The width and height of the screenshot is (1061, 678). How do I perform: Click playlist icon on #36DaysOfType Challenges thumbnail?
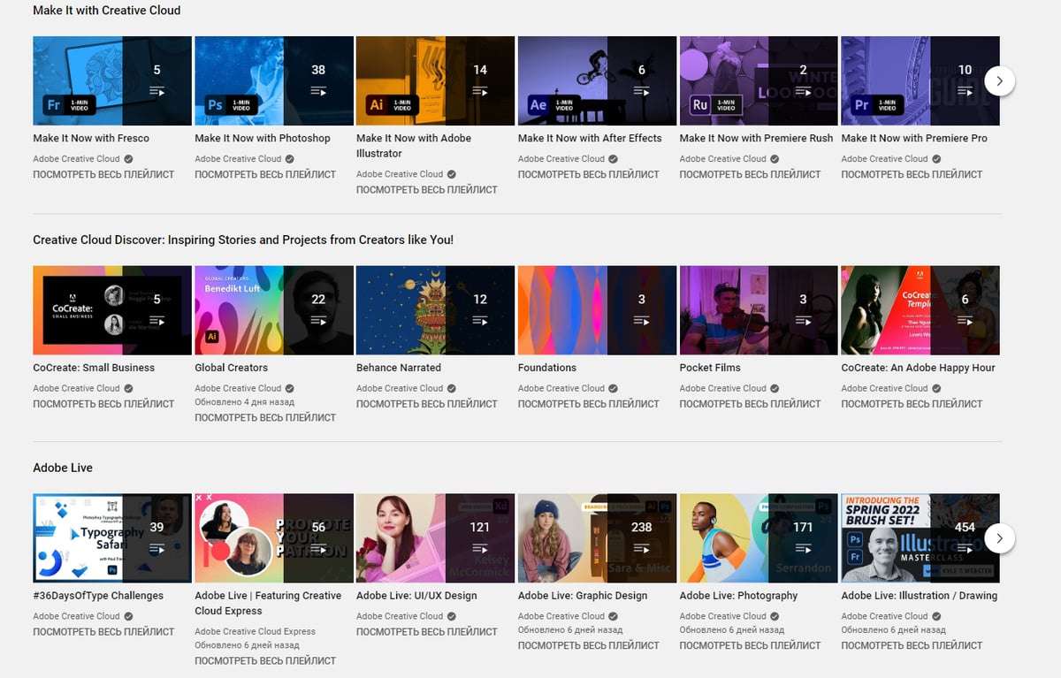157,549
